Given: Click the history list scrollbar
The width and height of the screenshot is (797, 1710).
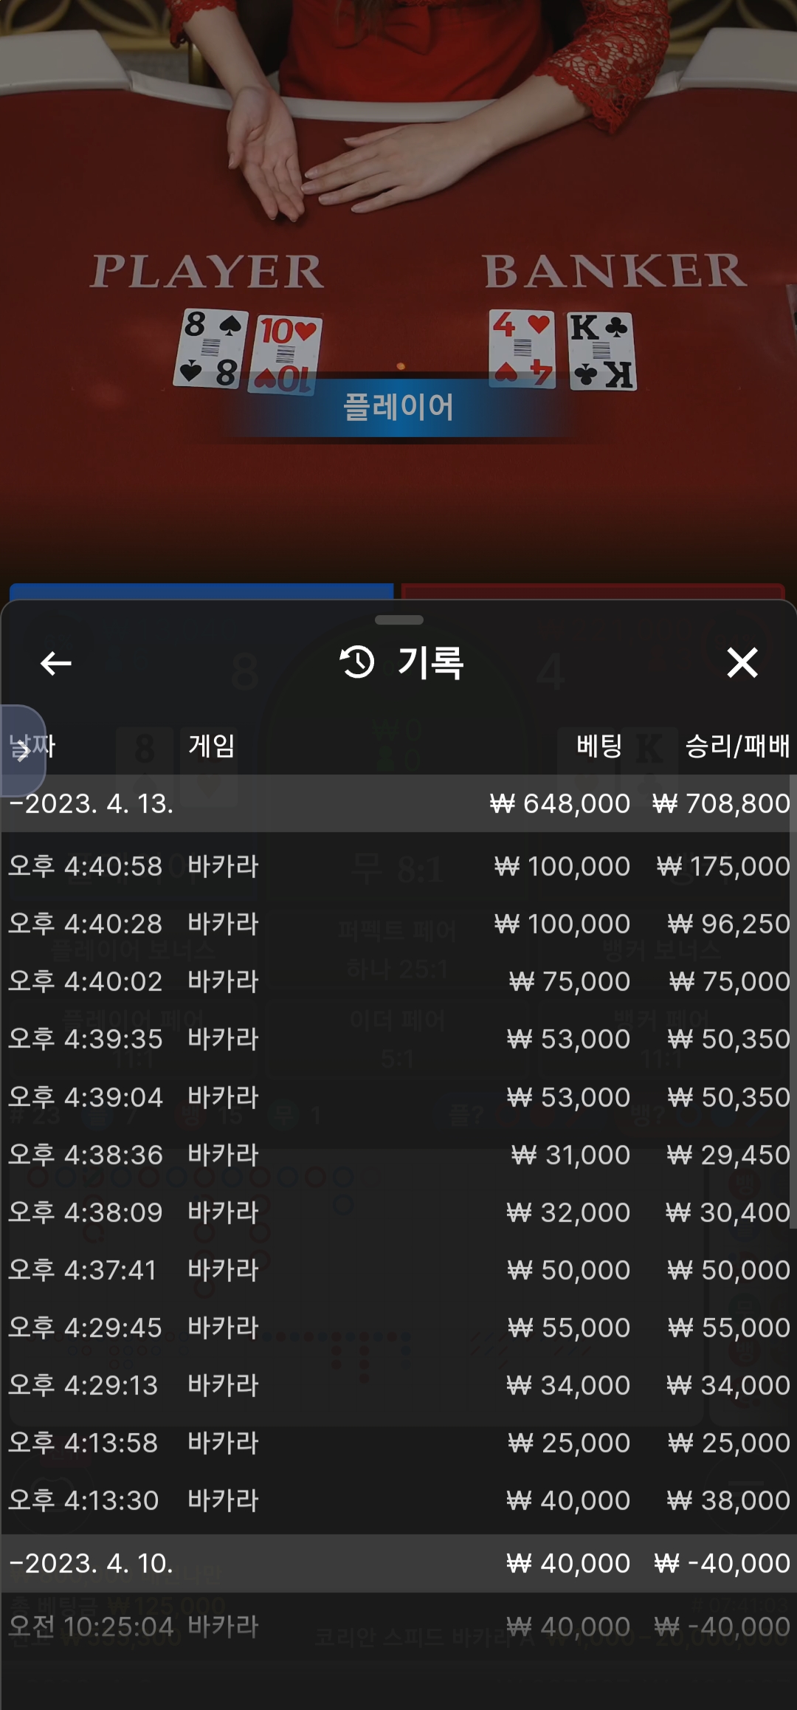Looking at the screenshot, I should point(793,1000).
